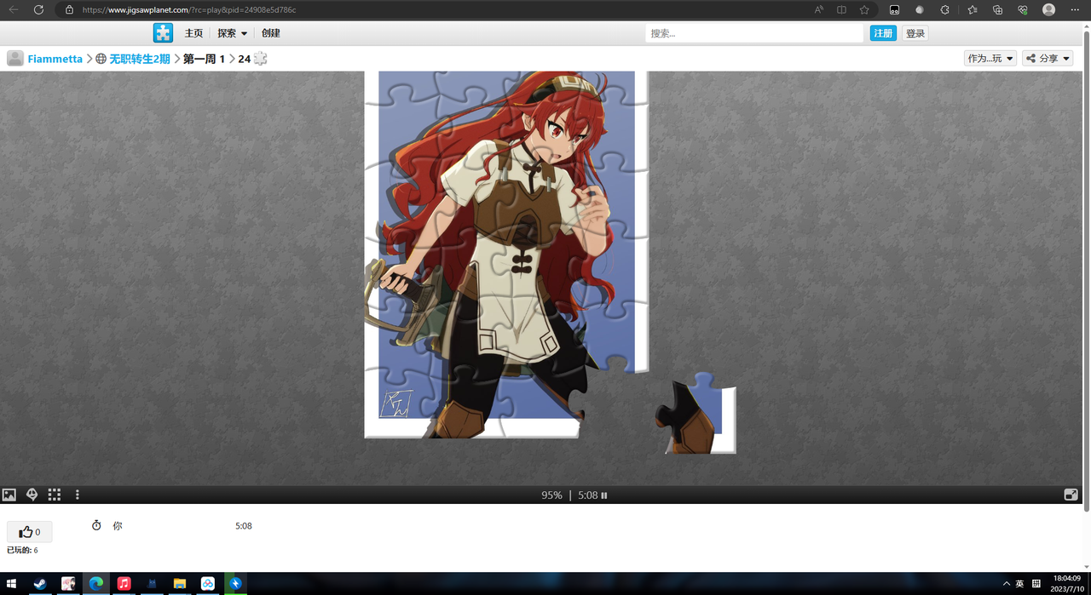
Task: Arrange pieces with the grid icon
Action: [55, 495]
